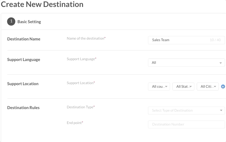226x142 pixels.
Task: Click the bold Support Location label
Action: pos(23,84)
